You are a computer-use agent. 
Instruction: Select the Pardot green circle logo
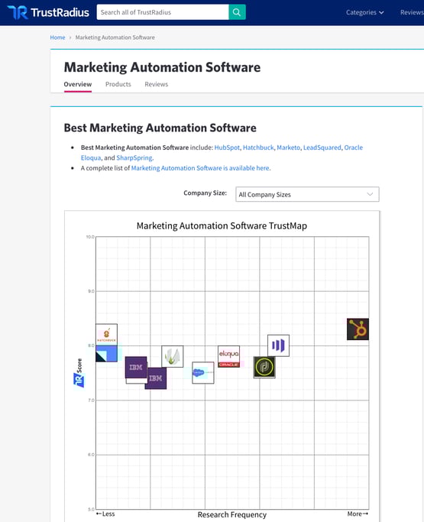(264, 367)
